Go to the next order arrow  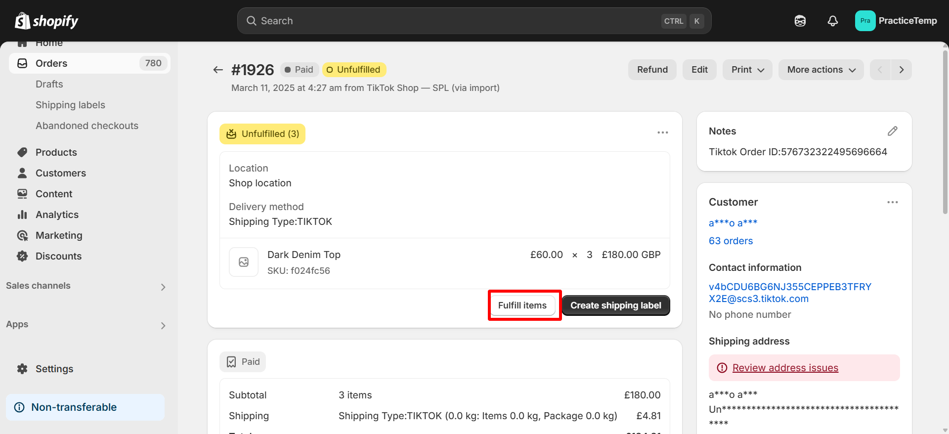click(x=902, y=70)
